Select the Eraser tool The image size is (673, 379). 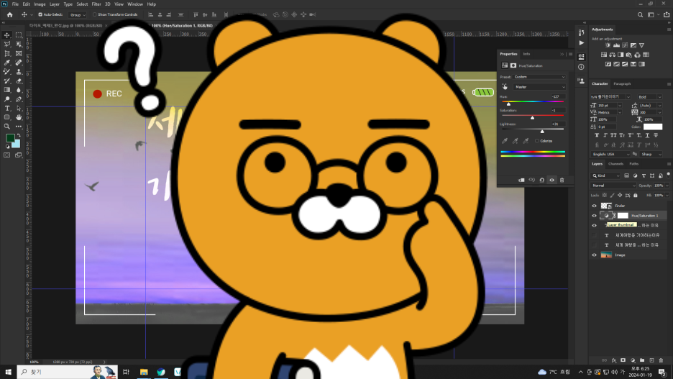pos(19,81)
